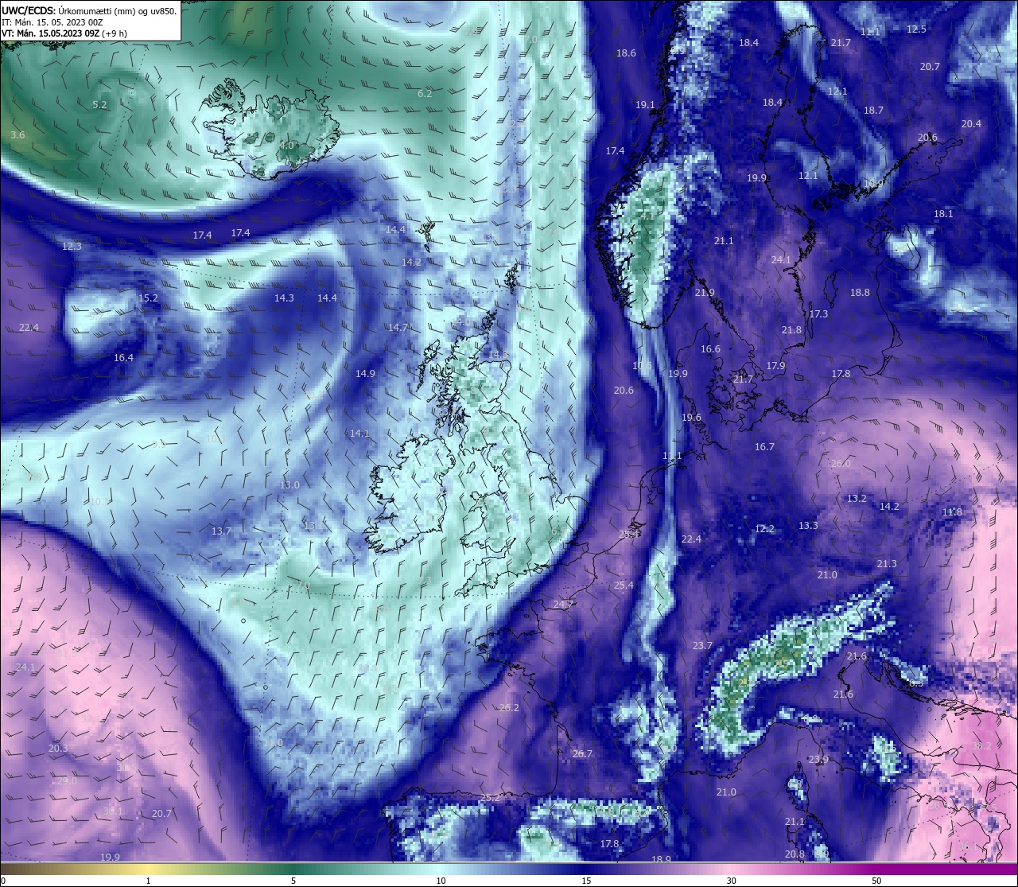Click the 21.9 value on the map
Screen dimensions: 1018x887
click(704, 293)
